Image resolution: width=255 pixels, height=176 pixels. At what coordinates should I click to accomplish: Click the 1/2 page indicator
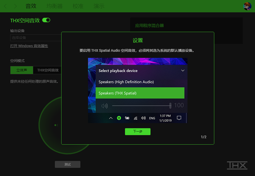click(x=204, y=137)
